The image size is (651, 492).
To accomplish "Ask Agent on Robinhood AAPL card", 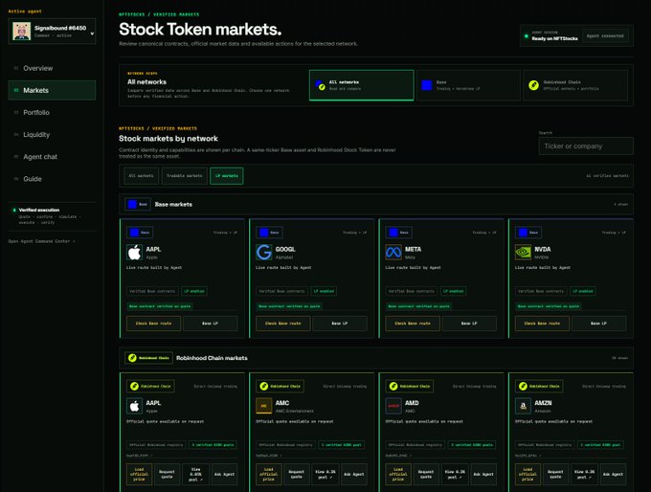I will 225,474.
